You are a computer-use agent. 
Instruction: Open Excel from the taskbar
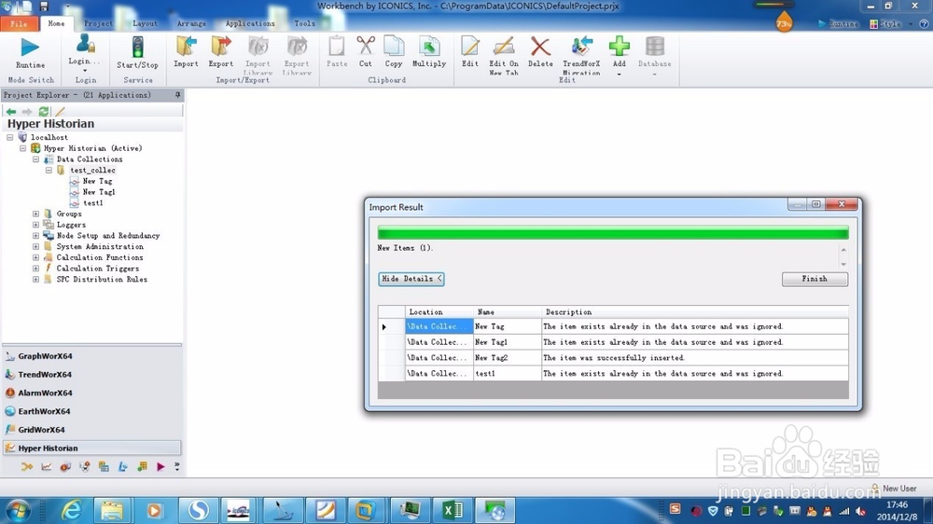tap(453, 510)
